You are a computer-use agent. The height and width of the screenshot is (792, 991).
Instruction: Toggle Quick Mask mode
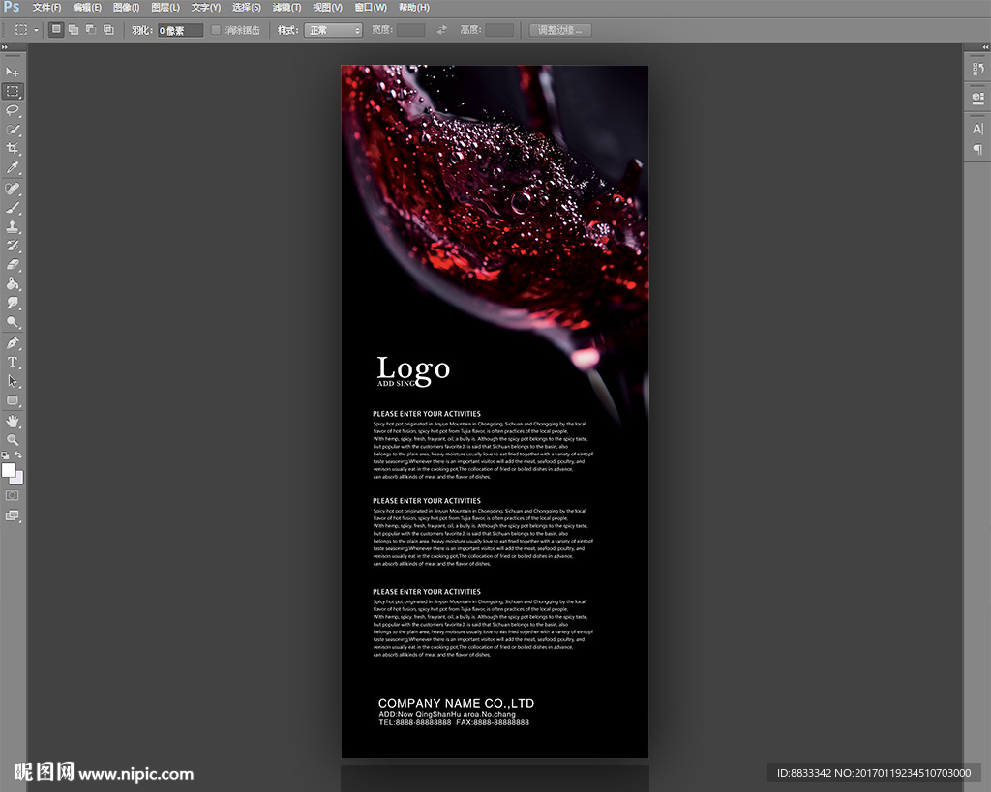tap(13, 495)
